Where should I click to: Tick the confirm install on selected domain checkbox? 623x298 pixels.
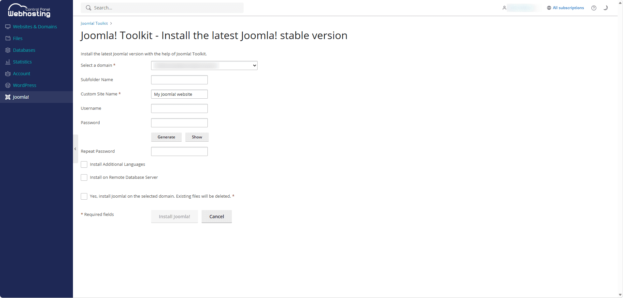click(x=84, y=196)
